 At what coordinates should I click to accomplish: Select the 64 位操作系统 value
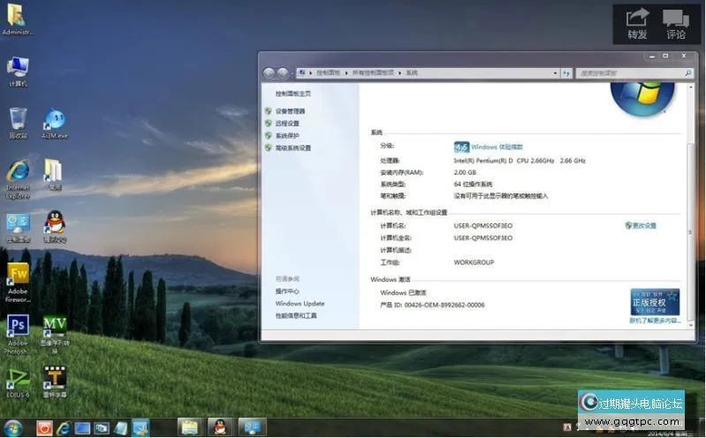coord(473,184)
